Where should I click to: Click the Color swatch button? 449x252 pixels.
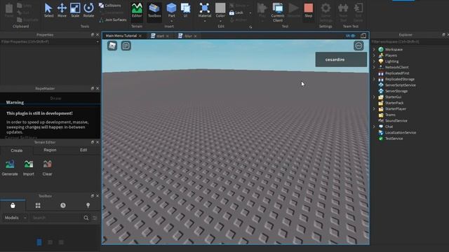click(220, 10)
